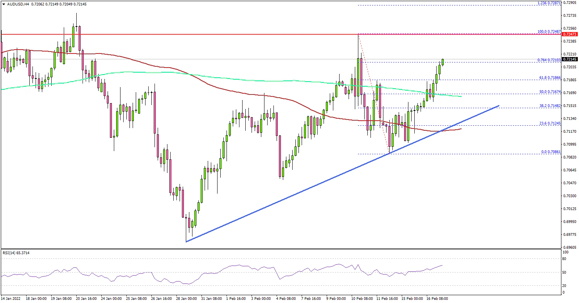
Task: Click the 38.2 0.71482 Fibonacci label
Action: pos(549,105)
